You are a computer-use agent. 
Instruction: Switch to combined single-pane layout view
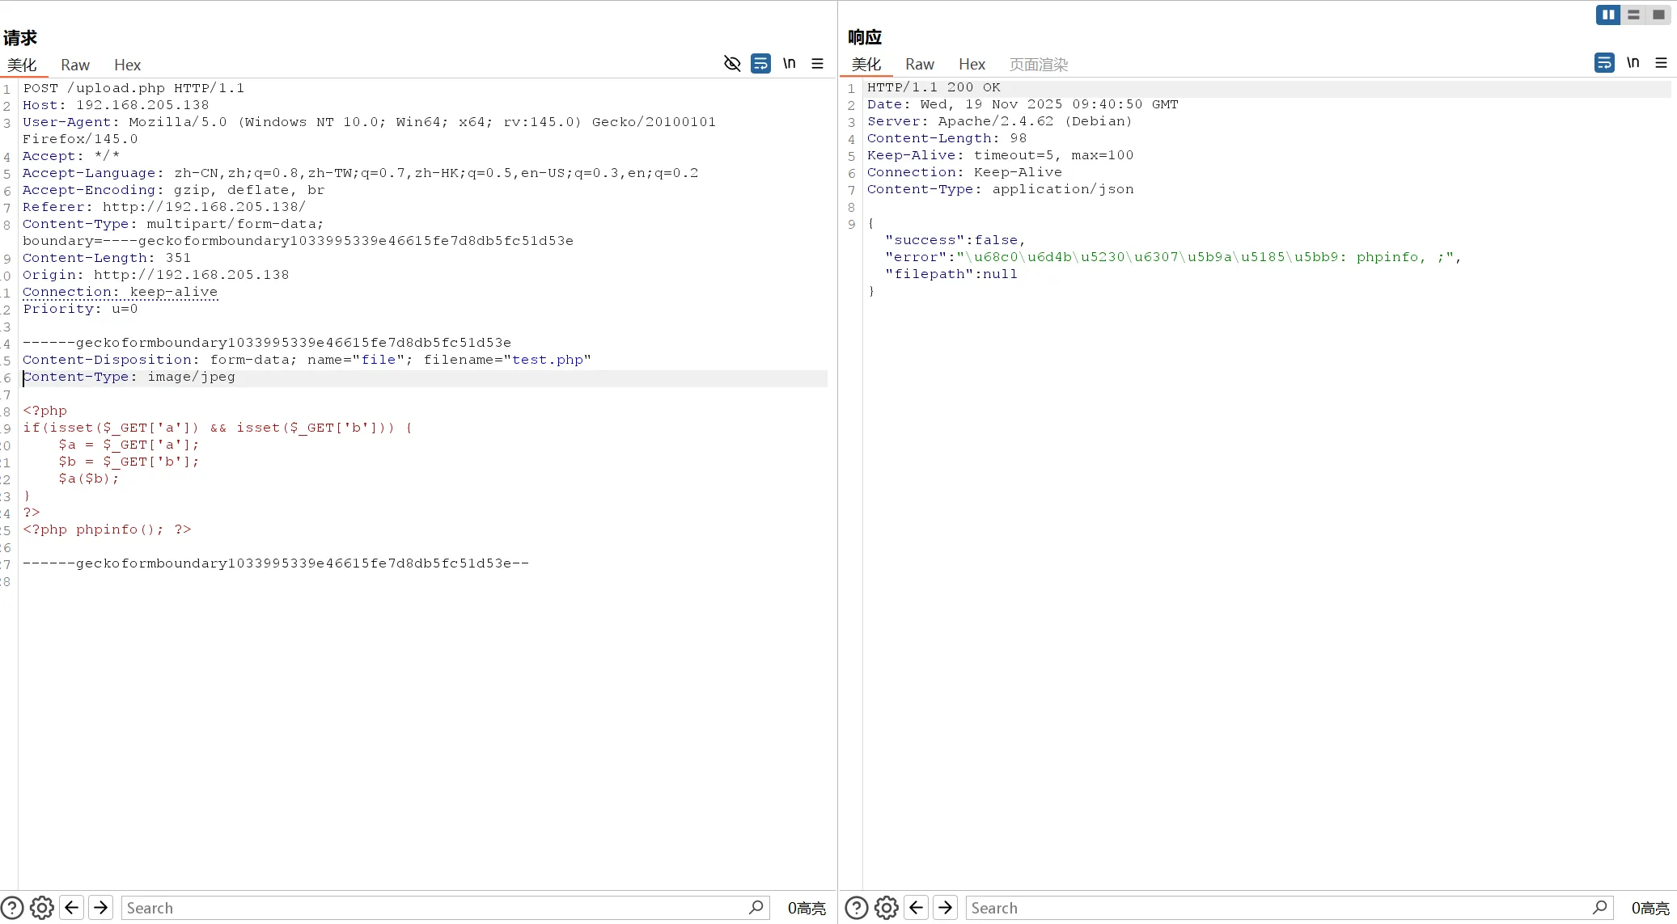click(x=1658, y=15)
